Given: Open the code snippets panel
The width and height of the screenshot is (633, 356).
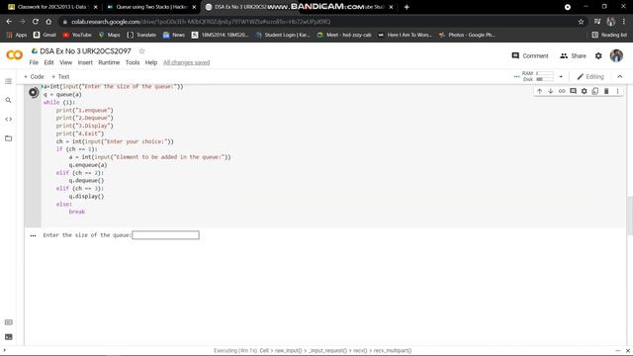Looking at the screenshot, I should (x=8, y=119).
